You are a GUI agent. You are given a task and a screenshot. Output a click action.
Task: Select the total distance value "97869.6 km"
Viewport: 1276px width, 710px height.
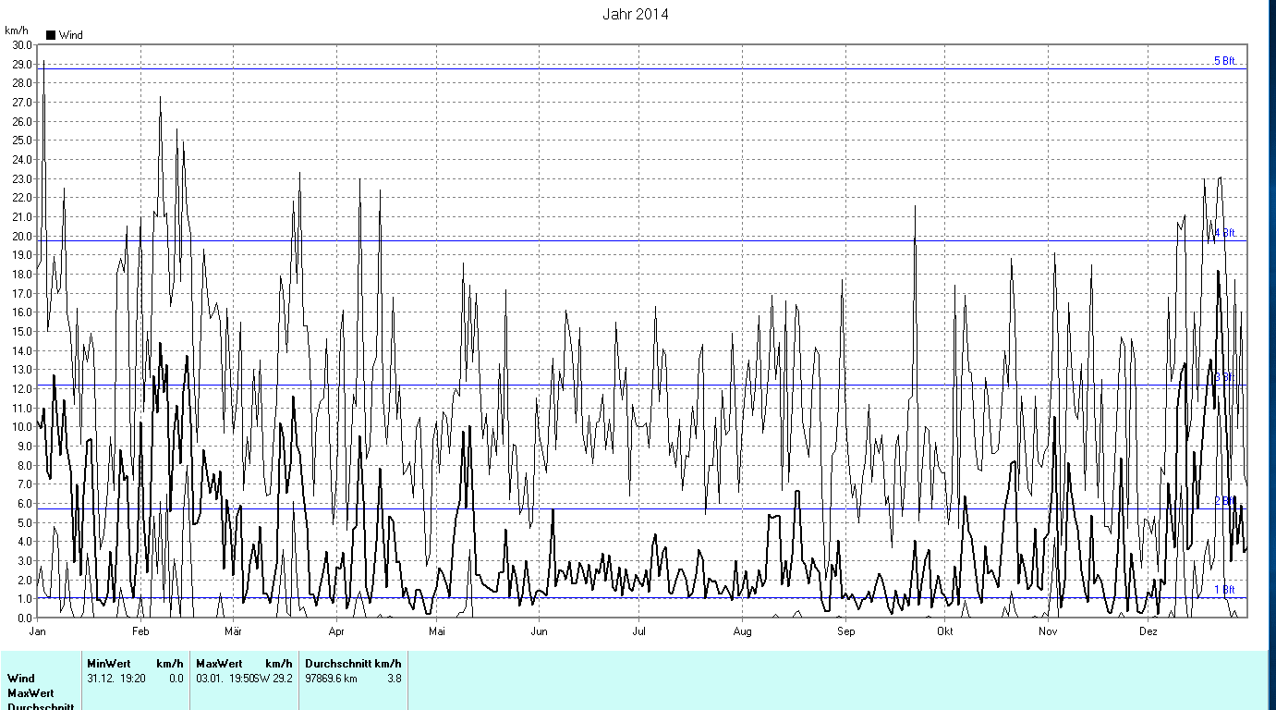(x=332, y=679)
